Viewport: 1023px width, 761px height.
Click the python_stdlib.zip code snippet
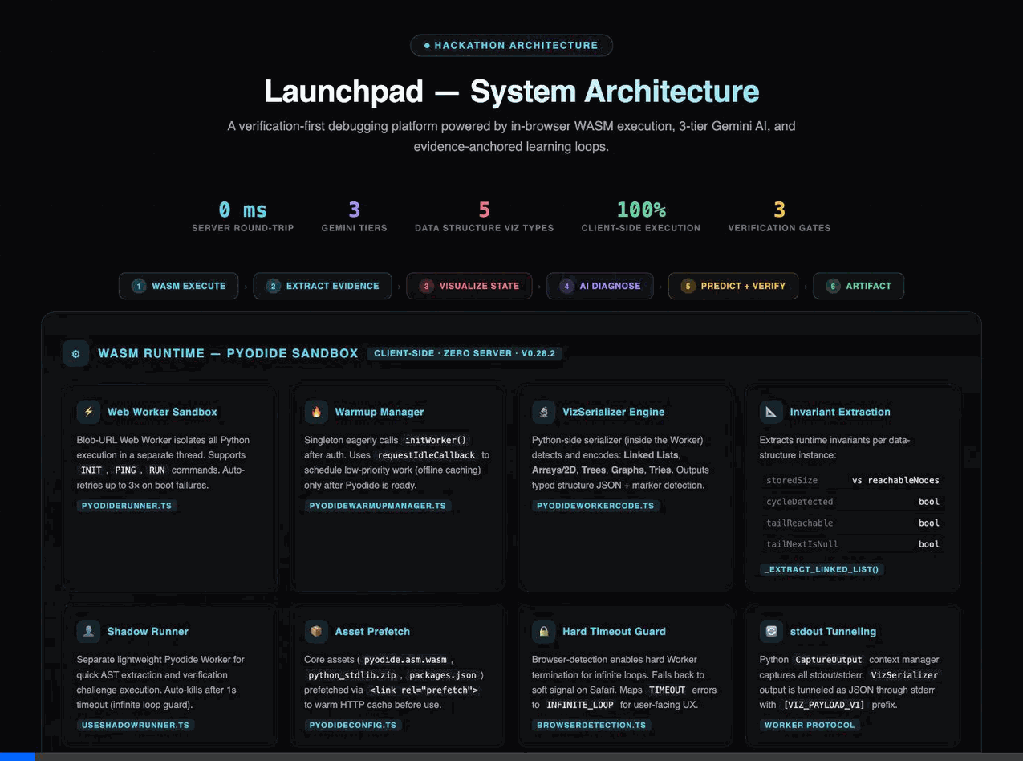352,675
